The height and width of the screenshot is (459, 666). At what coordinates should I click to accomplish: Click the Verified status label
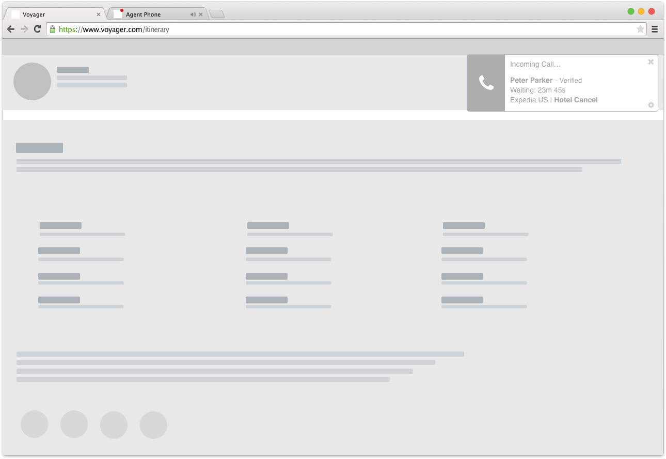(570, 81)
